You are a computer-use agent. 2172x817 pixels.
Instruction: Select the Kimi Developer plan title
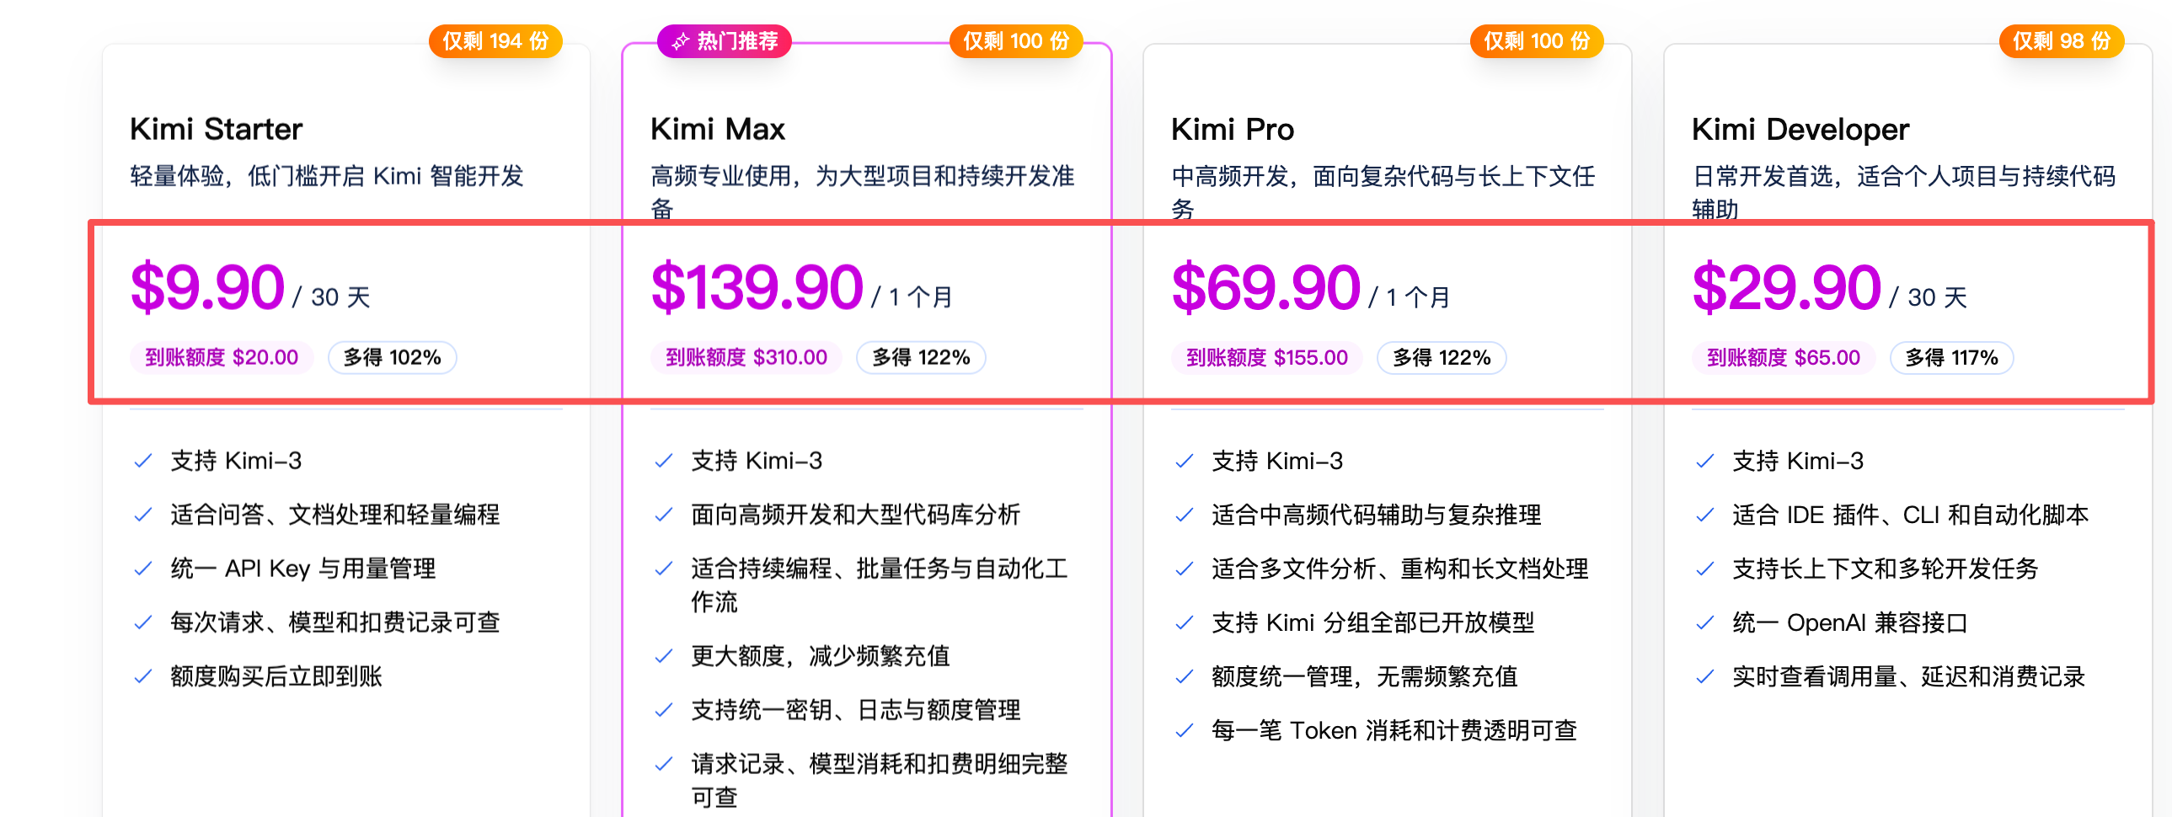[1800, 129]
